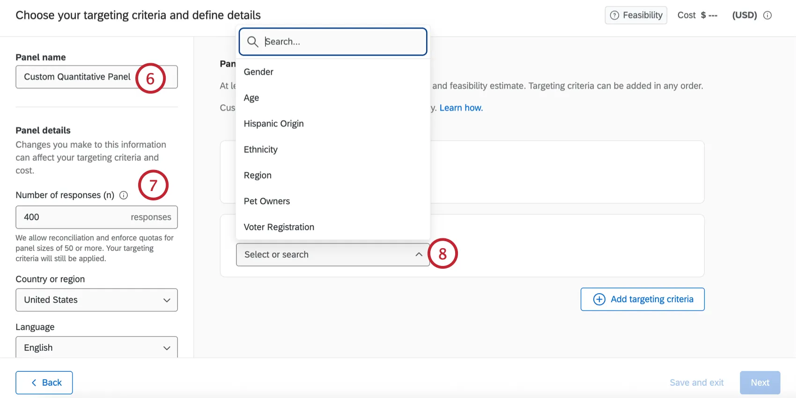Choose Age in the criteria list
Screen dimensions: 796x398
[x=251, y=98]
